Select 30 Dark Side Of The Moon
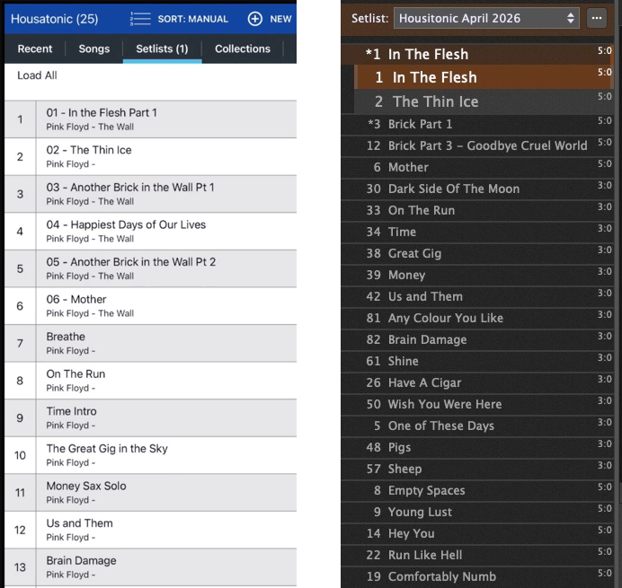The width and height of the screenshot is (622, 588). [x=477, y=189]
